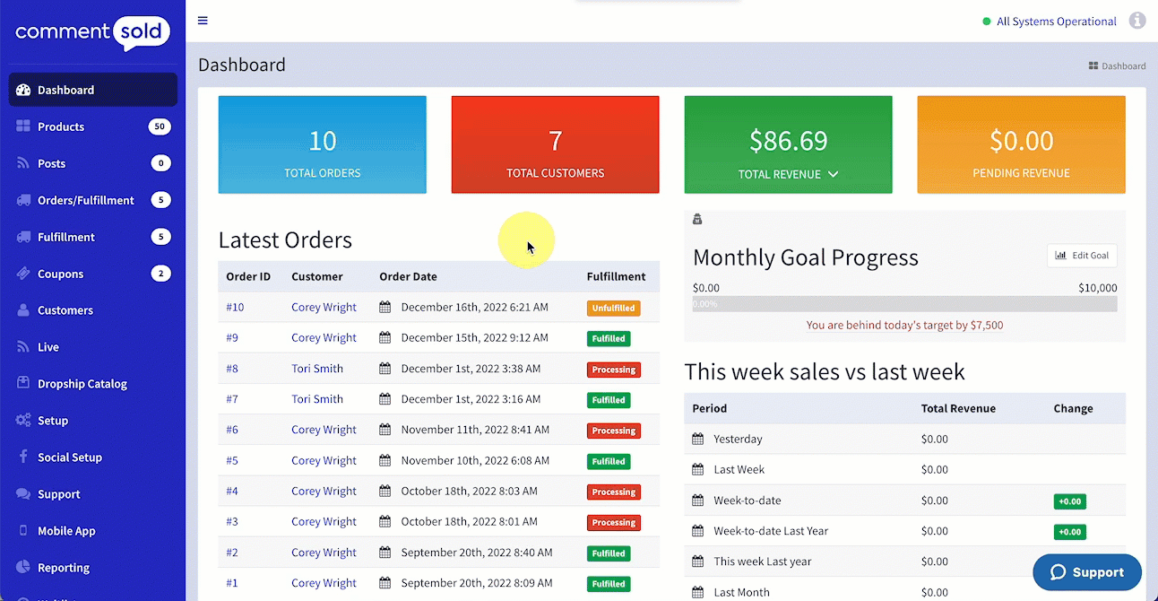Image resolution: width=1158 pixels, height=601 pixels.
Task: Click the Monthly Goal progress bar
Action: tap(905, 304)
